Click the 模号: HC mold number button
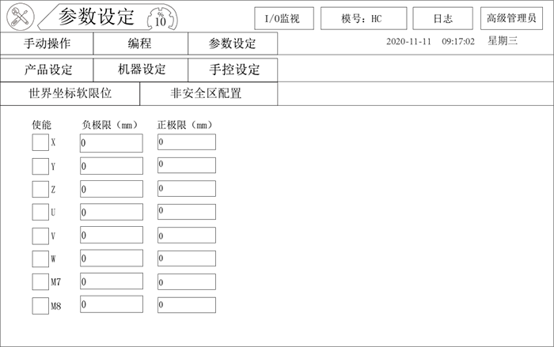This screenshot has height=347, width=554. point(363,18)
